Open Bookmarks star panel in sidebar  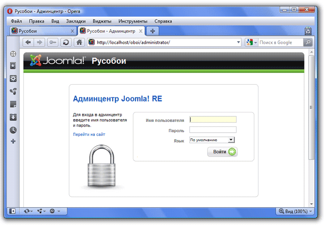(13, 66)
